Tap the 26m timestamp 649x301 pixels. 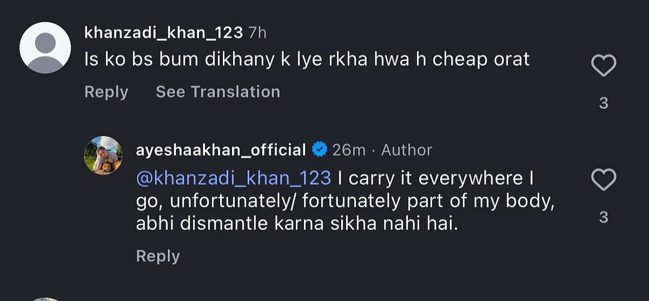349,149
